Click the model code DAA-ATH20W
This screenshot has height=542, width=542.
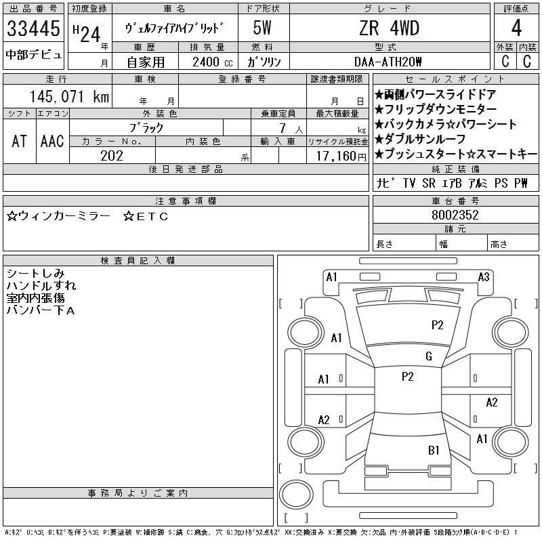click(x=388, y=62)
